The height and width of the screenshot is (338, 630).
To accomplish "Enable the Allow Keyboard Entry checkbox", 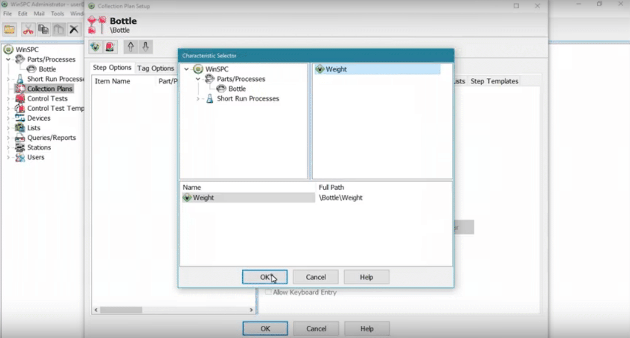I will 268,292.
